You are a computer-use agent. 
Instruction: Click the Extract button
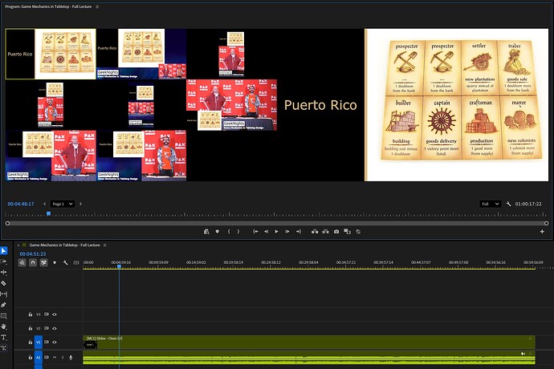click(325, 232)
